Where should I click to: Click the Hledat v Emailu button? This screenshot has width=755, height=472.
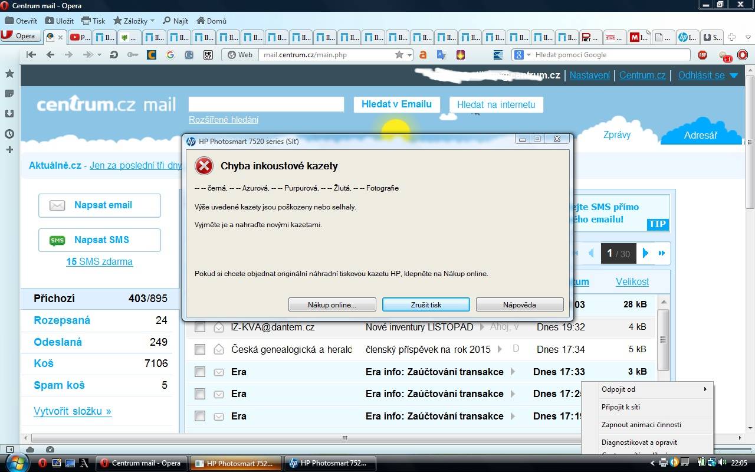[x=396, y=104]
